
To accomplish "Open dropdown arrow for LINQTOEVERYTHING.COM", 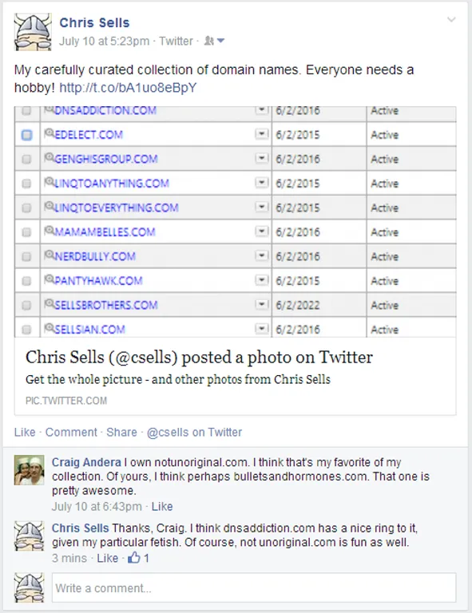I will click(x=262, y=208).
